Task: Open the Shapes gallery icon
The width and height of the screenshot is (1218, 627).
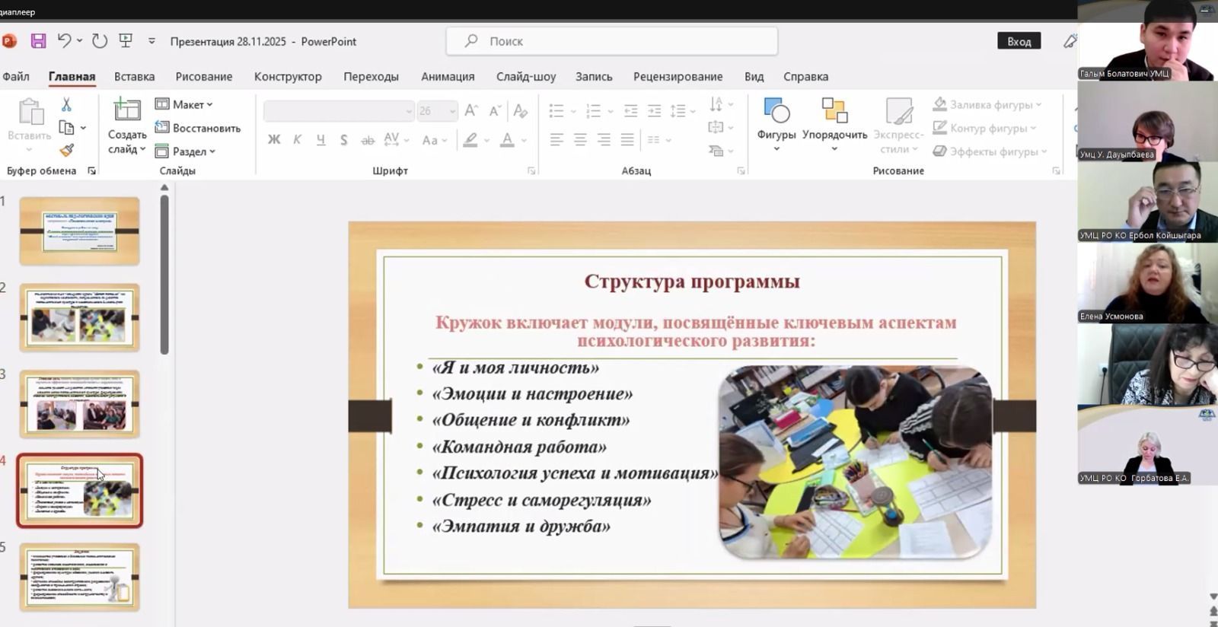Action: [776, 111]
